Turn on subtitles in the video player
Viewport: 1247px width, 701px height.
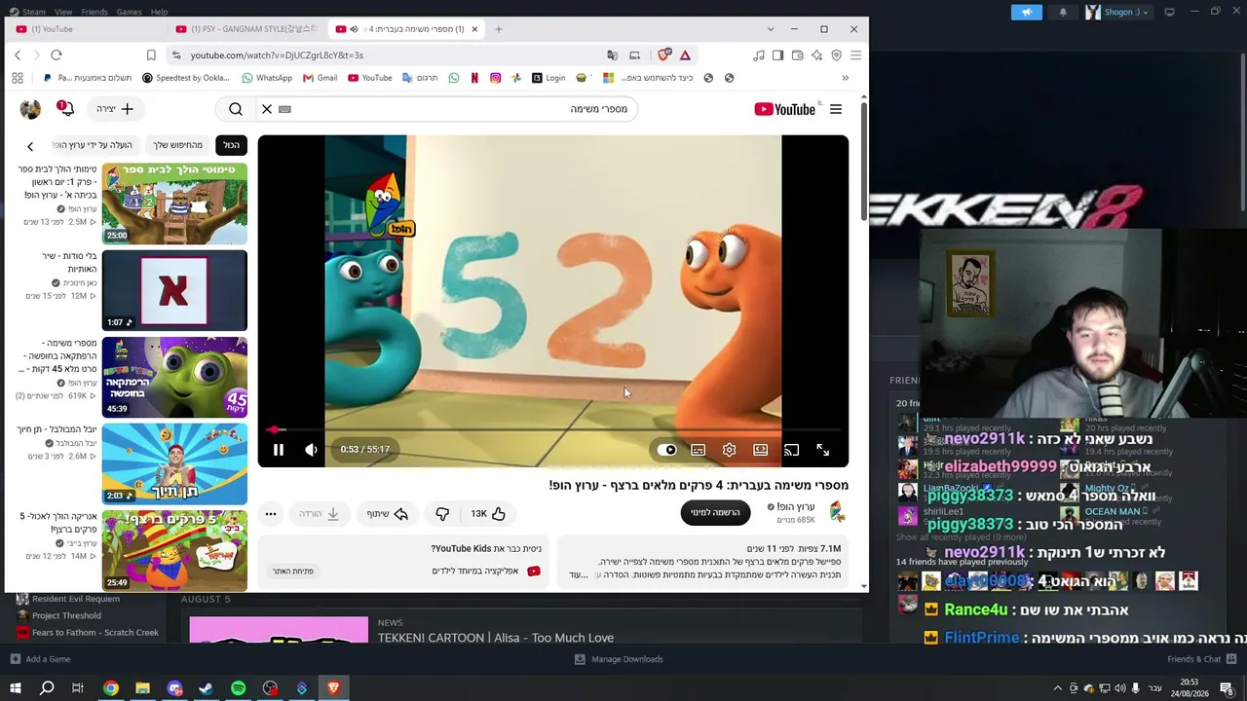click(x=698, y=450)
